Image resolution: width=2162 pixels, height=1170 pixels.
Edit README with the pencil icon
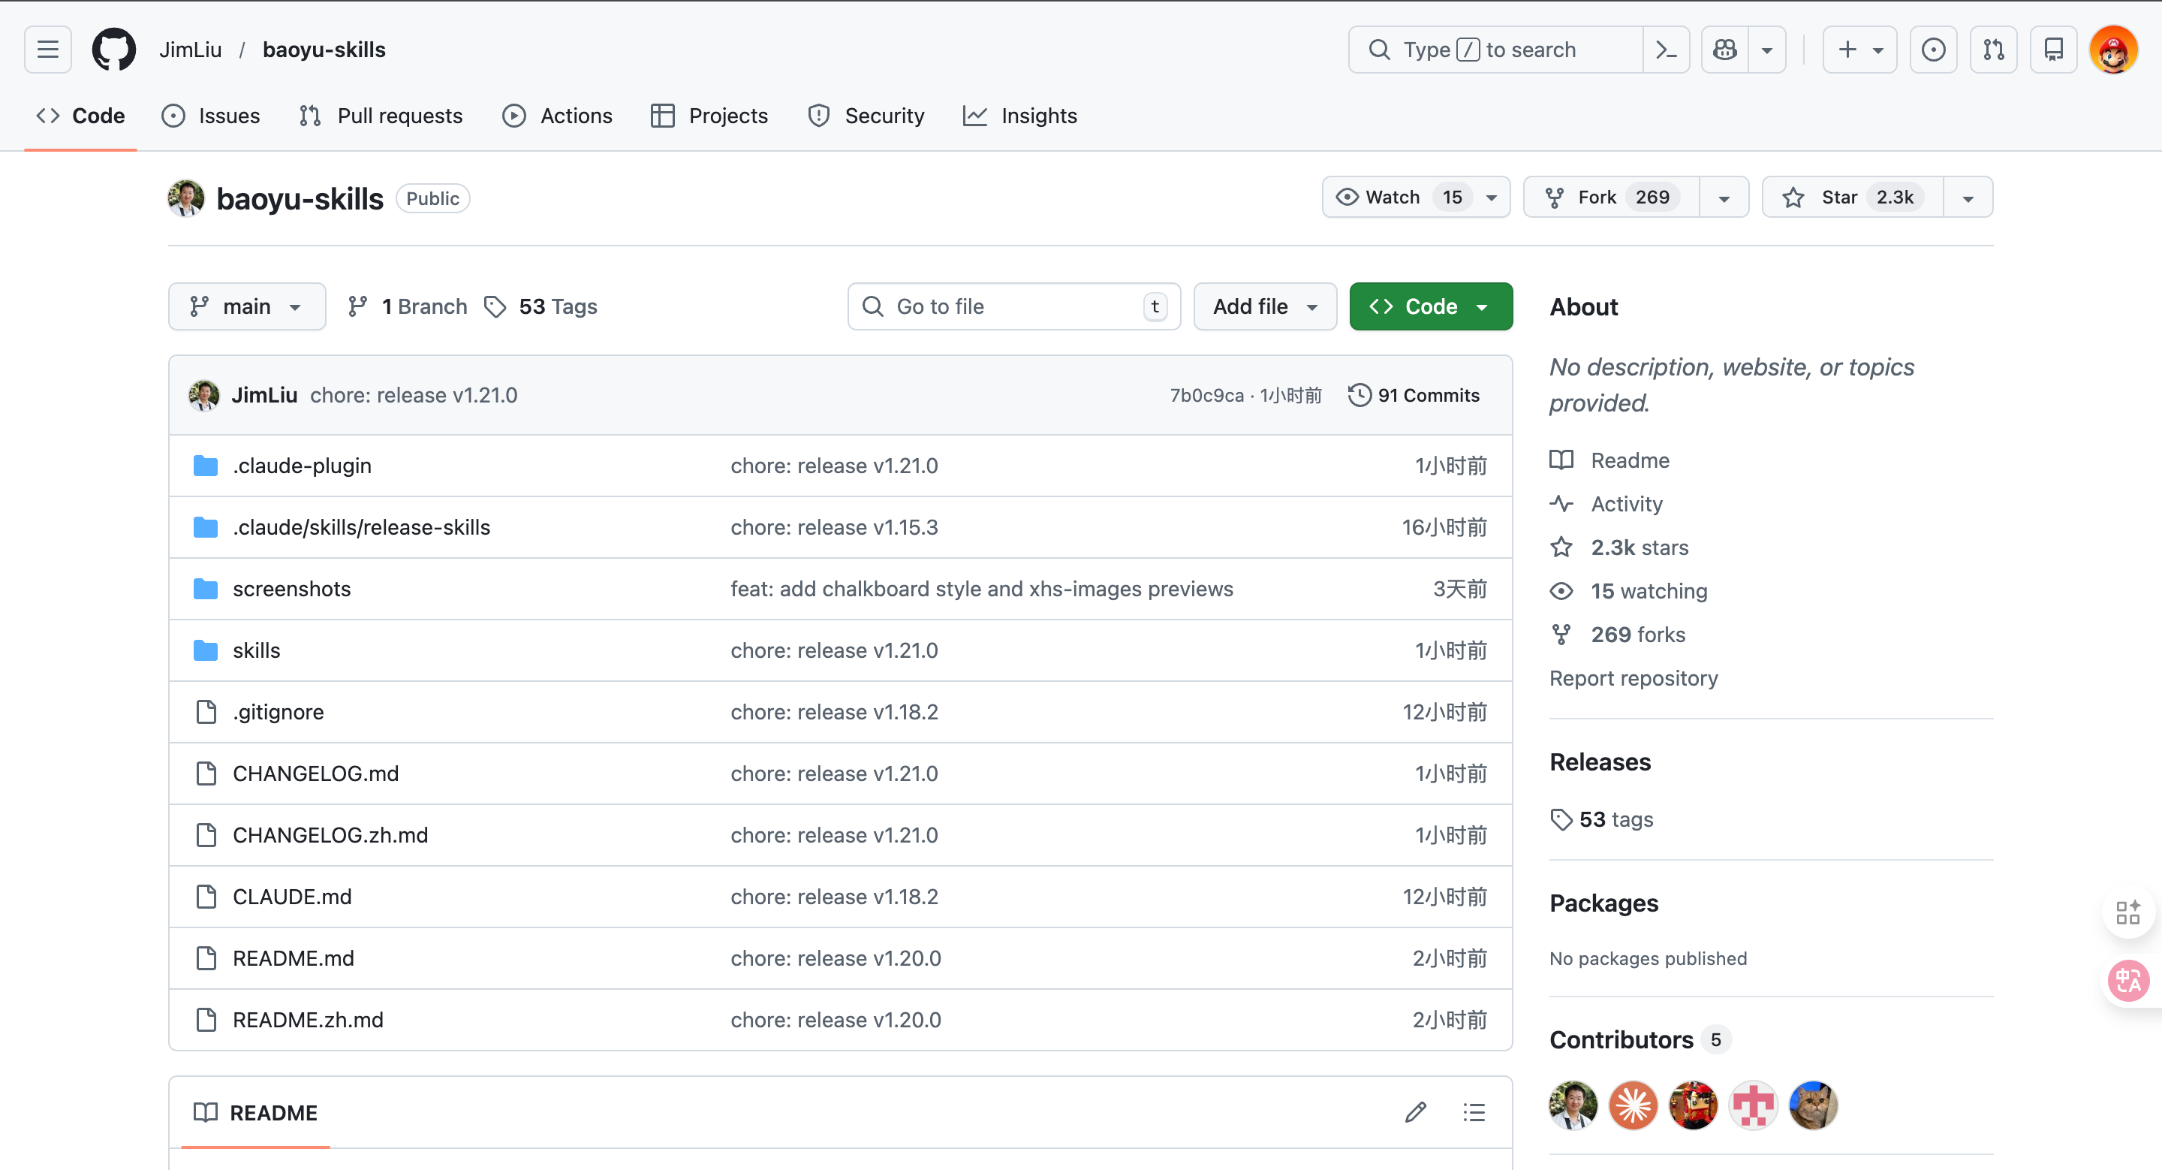pyautogui.click(x=1415, y=1112)
